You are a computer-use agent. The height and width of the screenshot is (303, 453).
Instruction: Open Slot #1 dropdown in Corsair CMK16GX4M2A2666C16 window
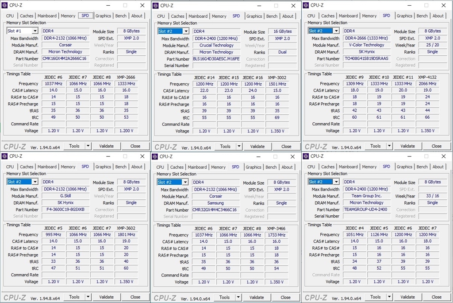[x=35, y=31]
